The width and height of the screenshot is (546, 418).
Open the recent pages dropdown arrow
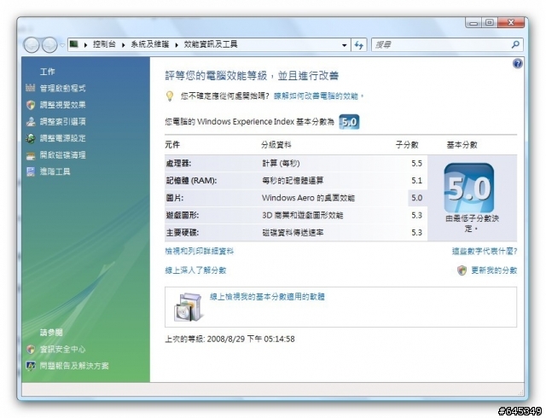(x=62, y=45)
